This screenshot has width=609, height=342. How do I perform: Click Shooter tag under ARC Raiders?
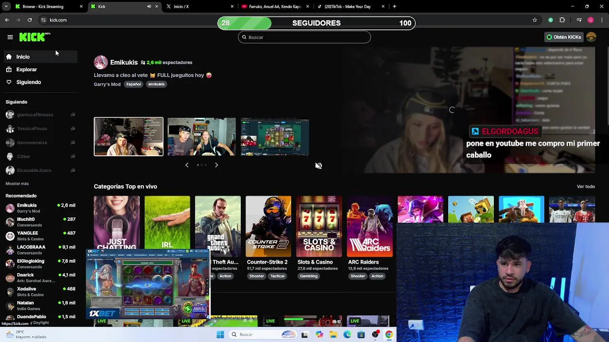pyautogui.click(x=358, y=276)
